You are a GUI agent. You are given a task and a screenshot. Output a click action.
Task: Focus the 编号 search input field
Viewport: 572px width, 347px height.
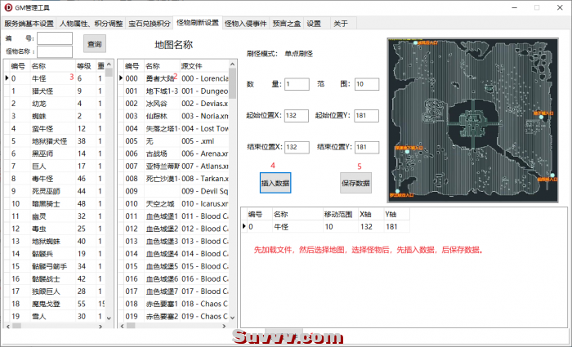click(x=55, y=38)
